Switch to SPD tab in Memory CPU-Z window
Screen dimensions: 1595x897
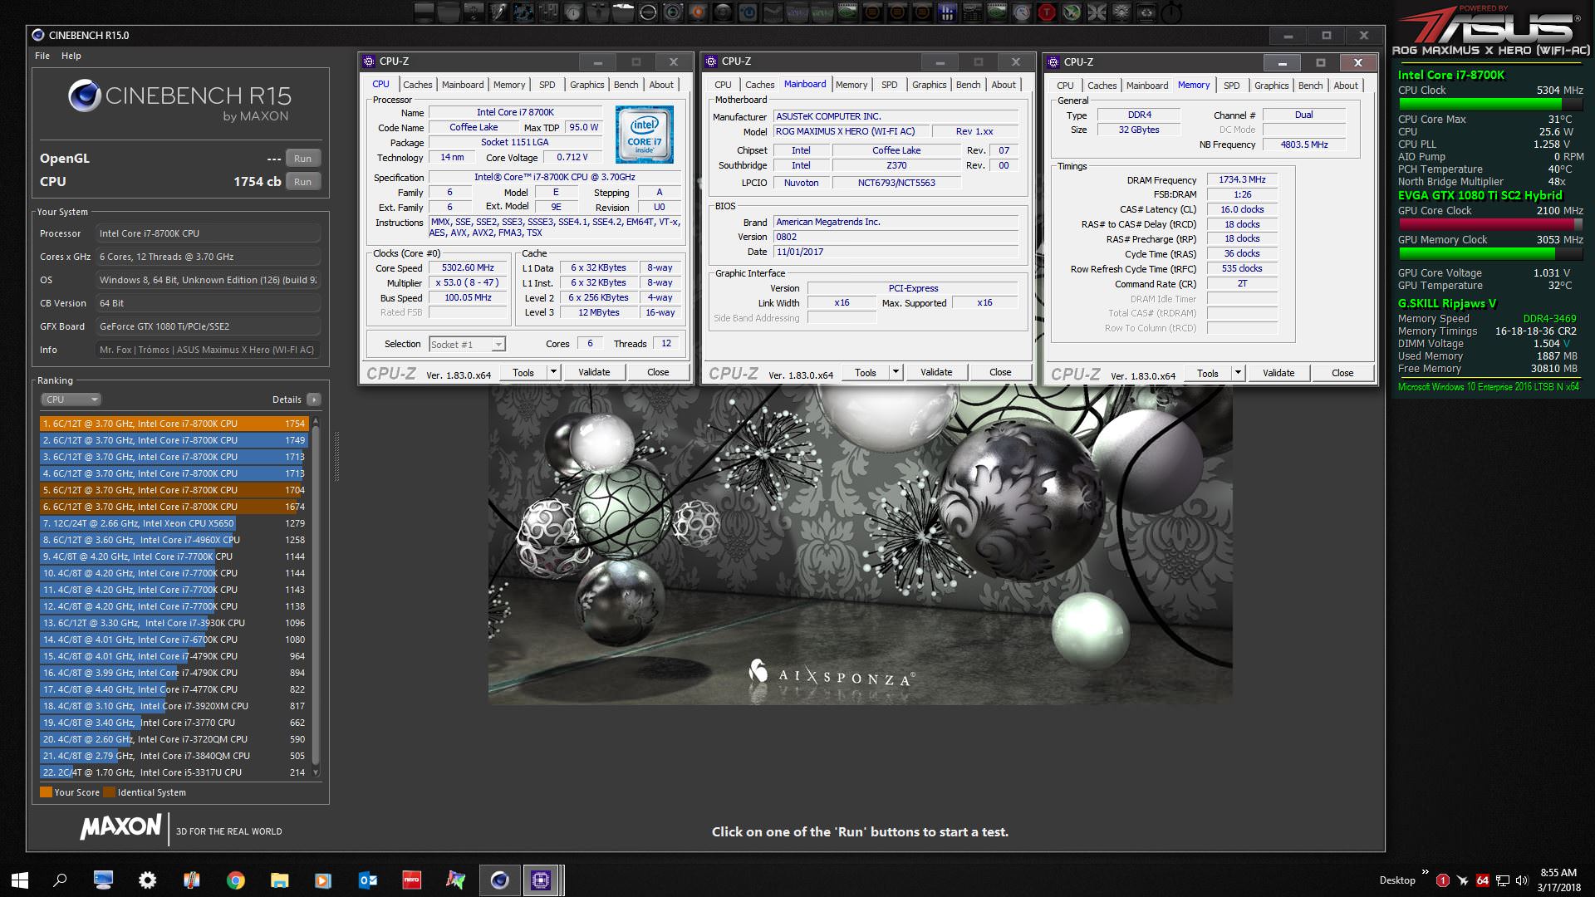[x=1231, y=86]
